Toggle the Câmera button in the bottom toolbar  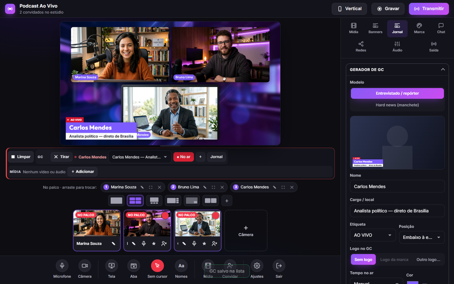[x=85, y=266]
